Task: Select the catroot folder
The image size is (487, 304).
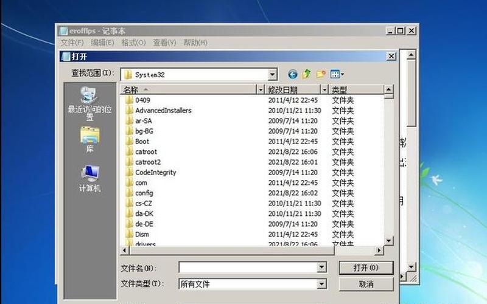Action: (x=141, y=151)
